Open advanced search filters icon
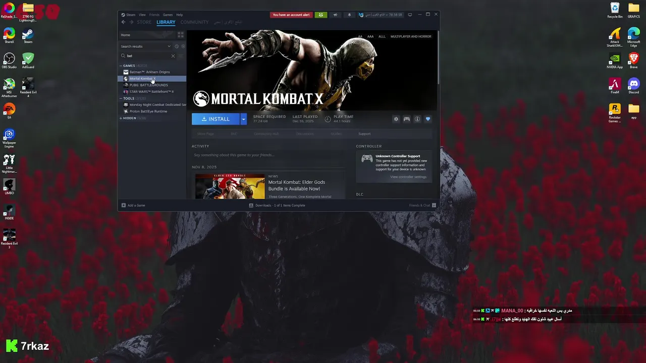Screen dimensions: 646x363 (181, 56)
